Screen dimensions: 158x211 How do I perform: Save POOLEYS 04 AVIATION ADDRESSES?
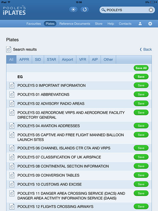(x=141, y=126)
